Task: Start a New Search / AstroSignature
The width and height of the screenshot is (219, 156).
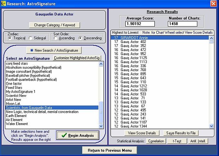Action: tap(54, 50)
